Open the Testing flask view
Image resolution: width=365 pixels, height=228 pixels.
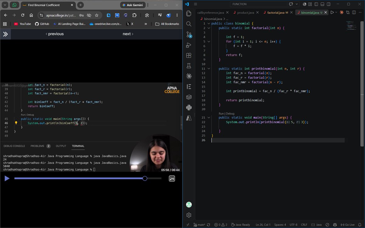click(x=189, y=66)
